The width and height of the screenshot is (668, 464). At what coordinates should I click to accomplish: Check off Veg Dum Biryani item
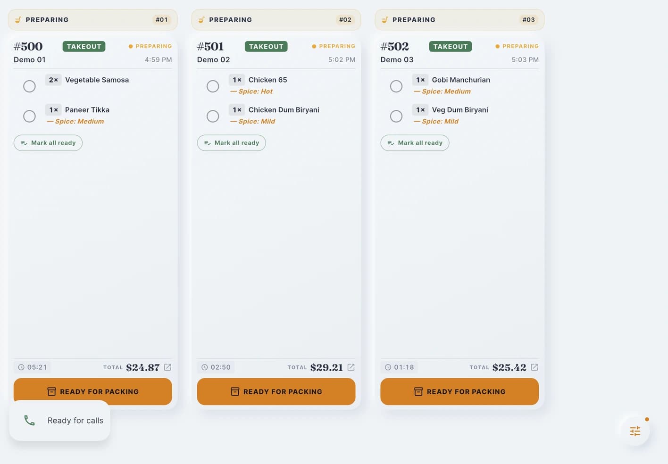(396, 116)
